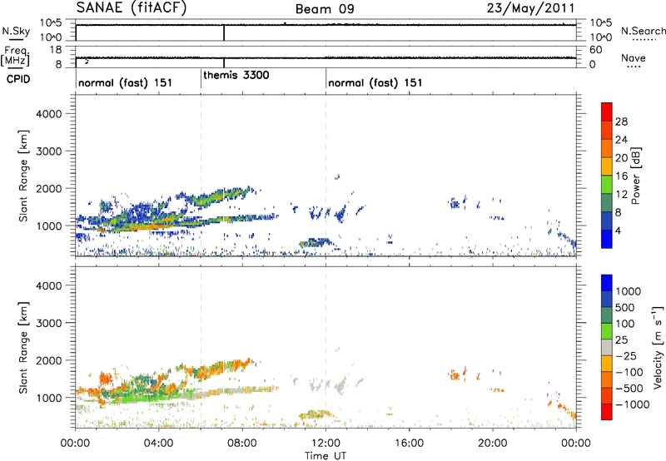Click the vertical noise spike near 07:00 in the N.Sky panel
Viewport: 666px width, 461px height.
[x=224, y=32]
